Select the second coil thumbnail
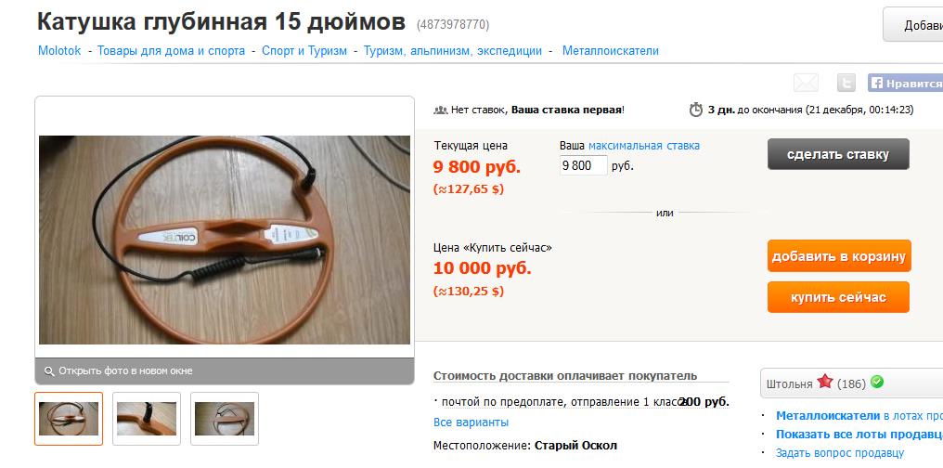Viewport: 943px width, 468px height. (147, 419)
